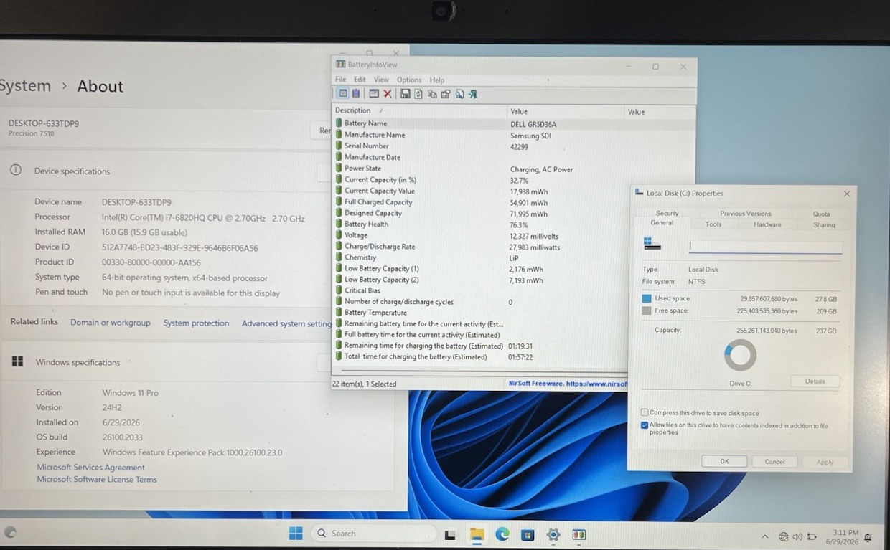The width and height of the screenshot is (890, 550).
Task: Open the File menu in BatteryInfoView
Action: tap(341, 80)
